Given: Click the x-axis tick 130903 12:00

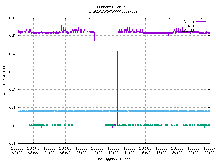Looking at the screenshot, I should coord(113,151).
